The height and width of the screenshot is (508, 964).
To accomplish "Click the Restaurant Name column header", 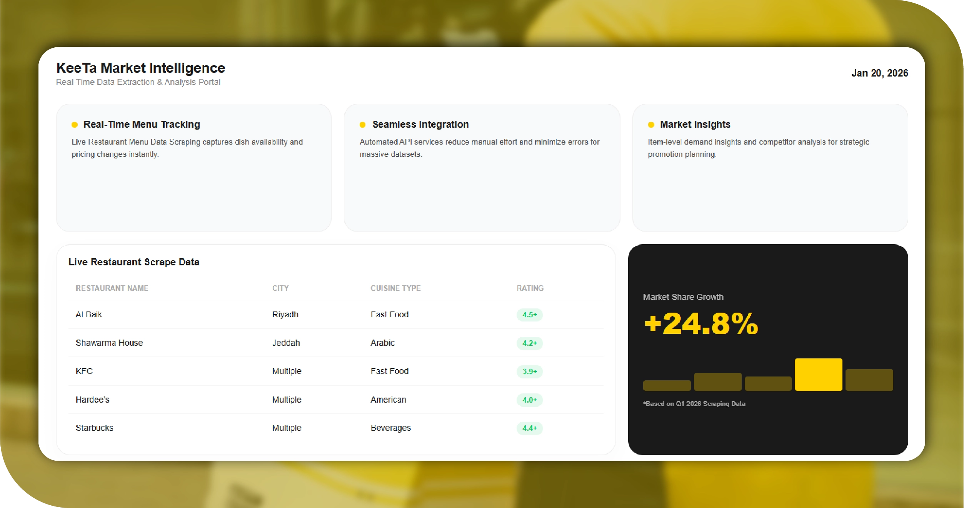I will [112, 288].
